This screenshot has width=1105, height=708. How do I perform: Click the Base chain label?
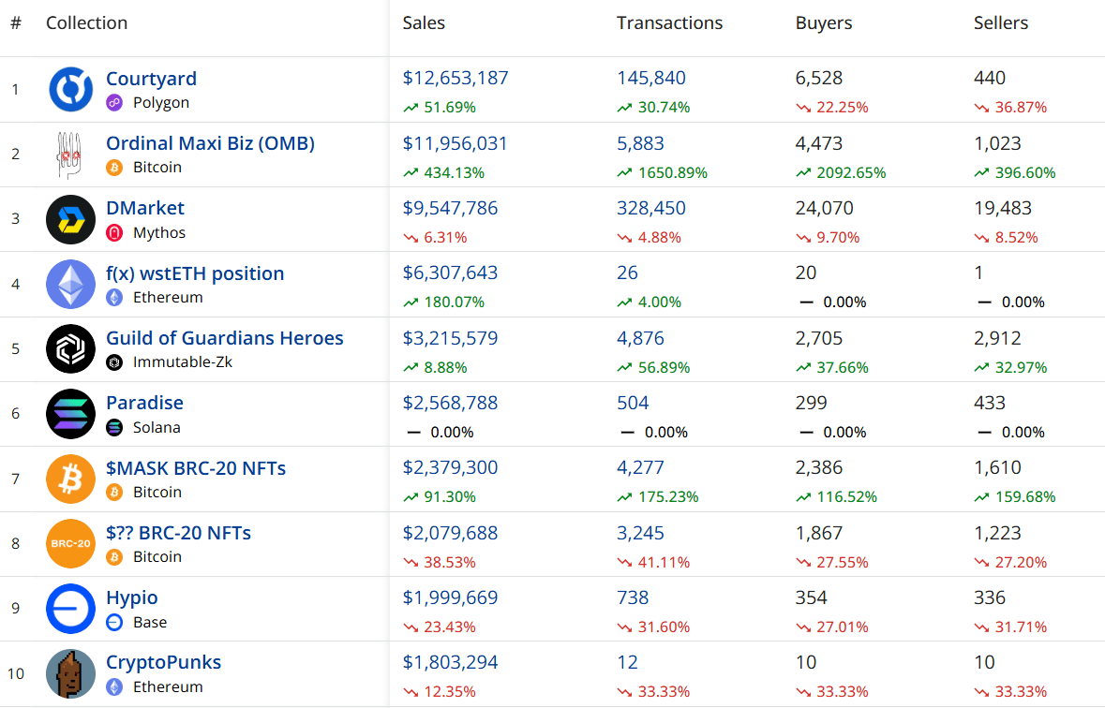click(x=150, y=622)
